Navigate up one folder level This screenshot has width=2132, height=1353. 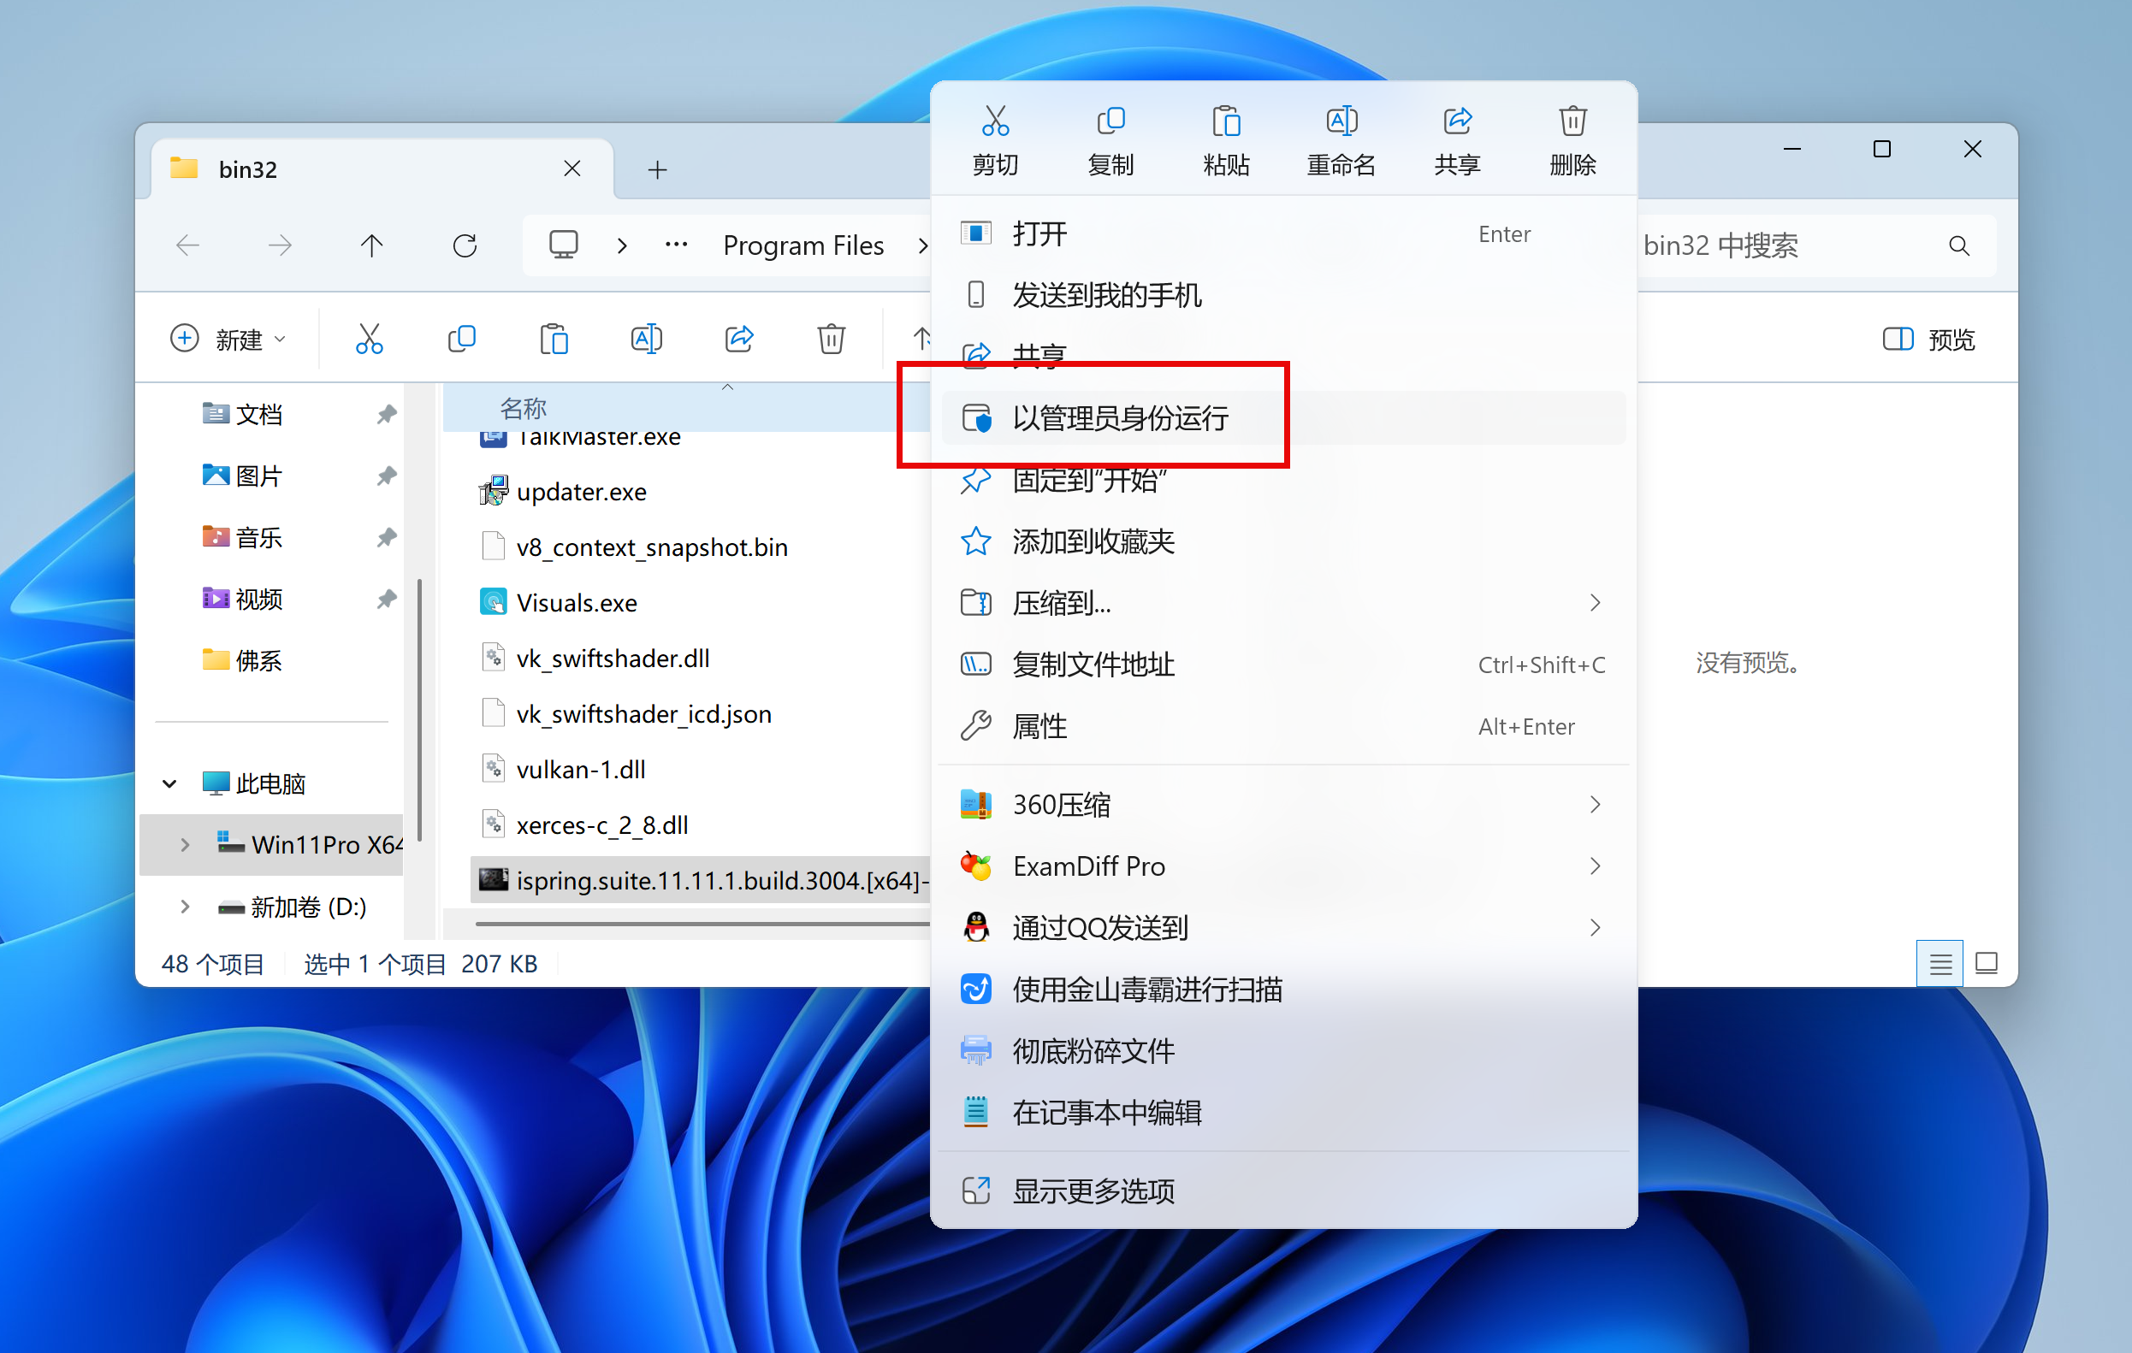pyautogui.click(x=372, y=245)
